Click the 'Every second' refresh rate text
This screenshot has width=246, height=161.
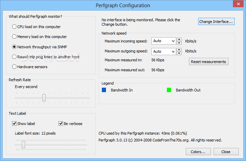(26, 87)
